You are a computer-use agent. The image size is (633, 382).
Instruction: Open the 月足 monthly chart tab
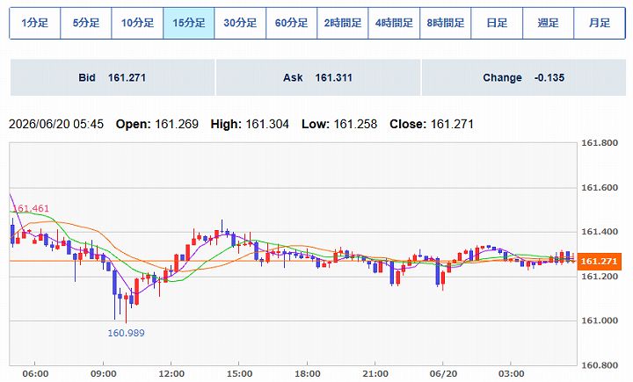[600, 23]
